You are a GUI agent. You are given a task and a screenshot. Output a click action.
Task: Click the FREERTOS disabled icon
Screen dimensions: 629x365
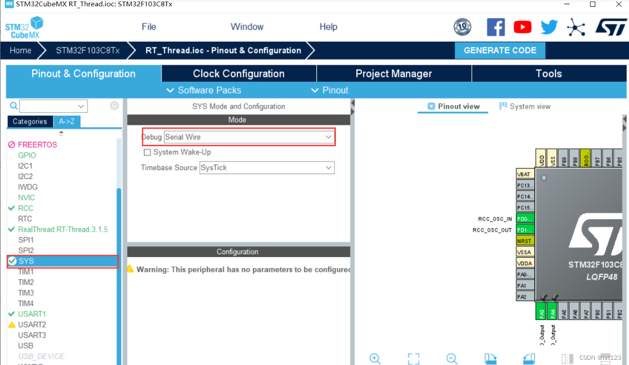(12, 144)
